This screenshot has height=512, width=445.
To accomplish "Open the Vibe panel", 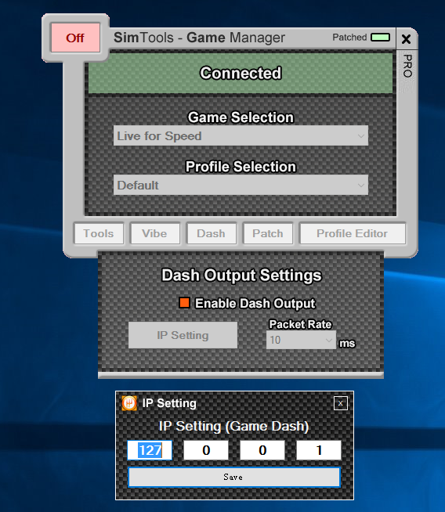I will click(155, 233).
